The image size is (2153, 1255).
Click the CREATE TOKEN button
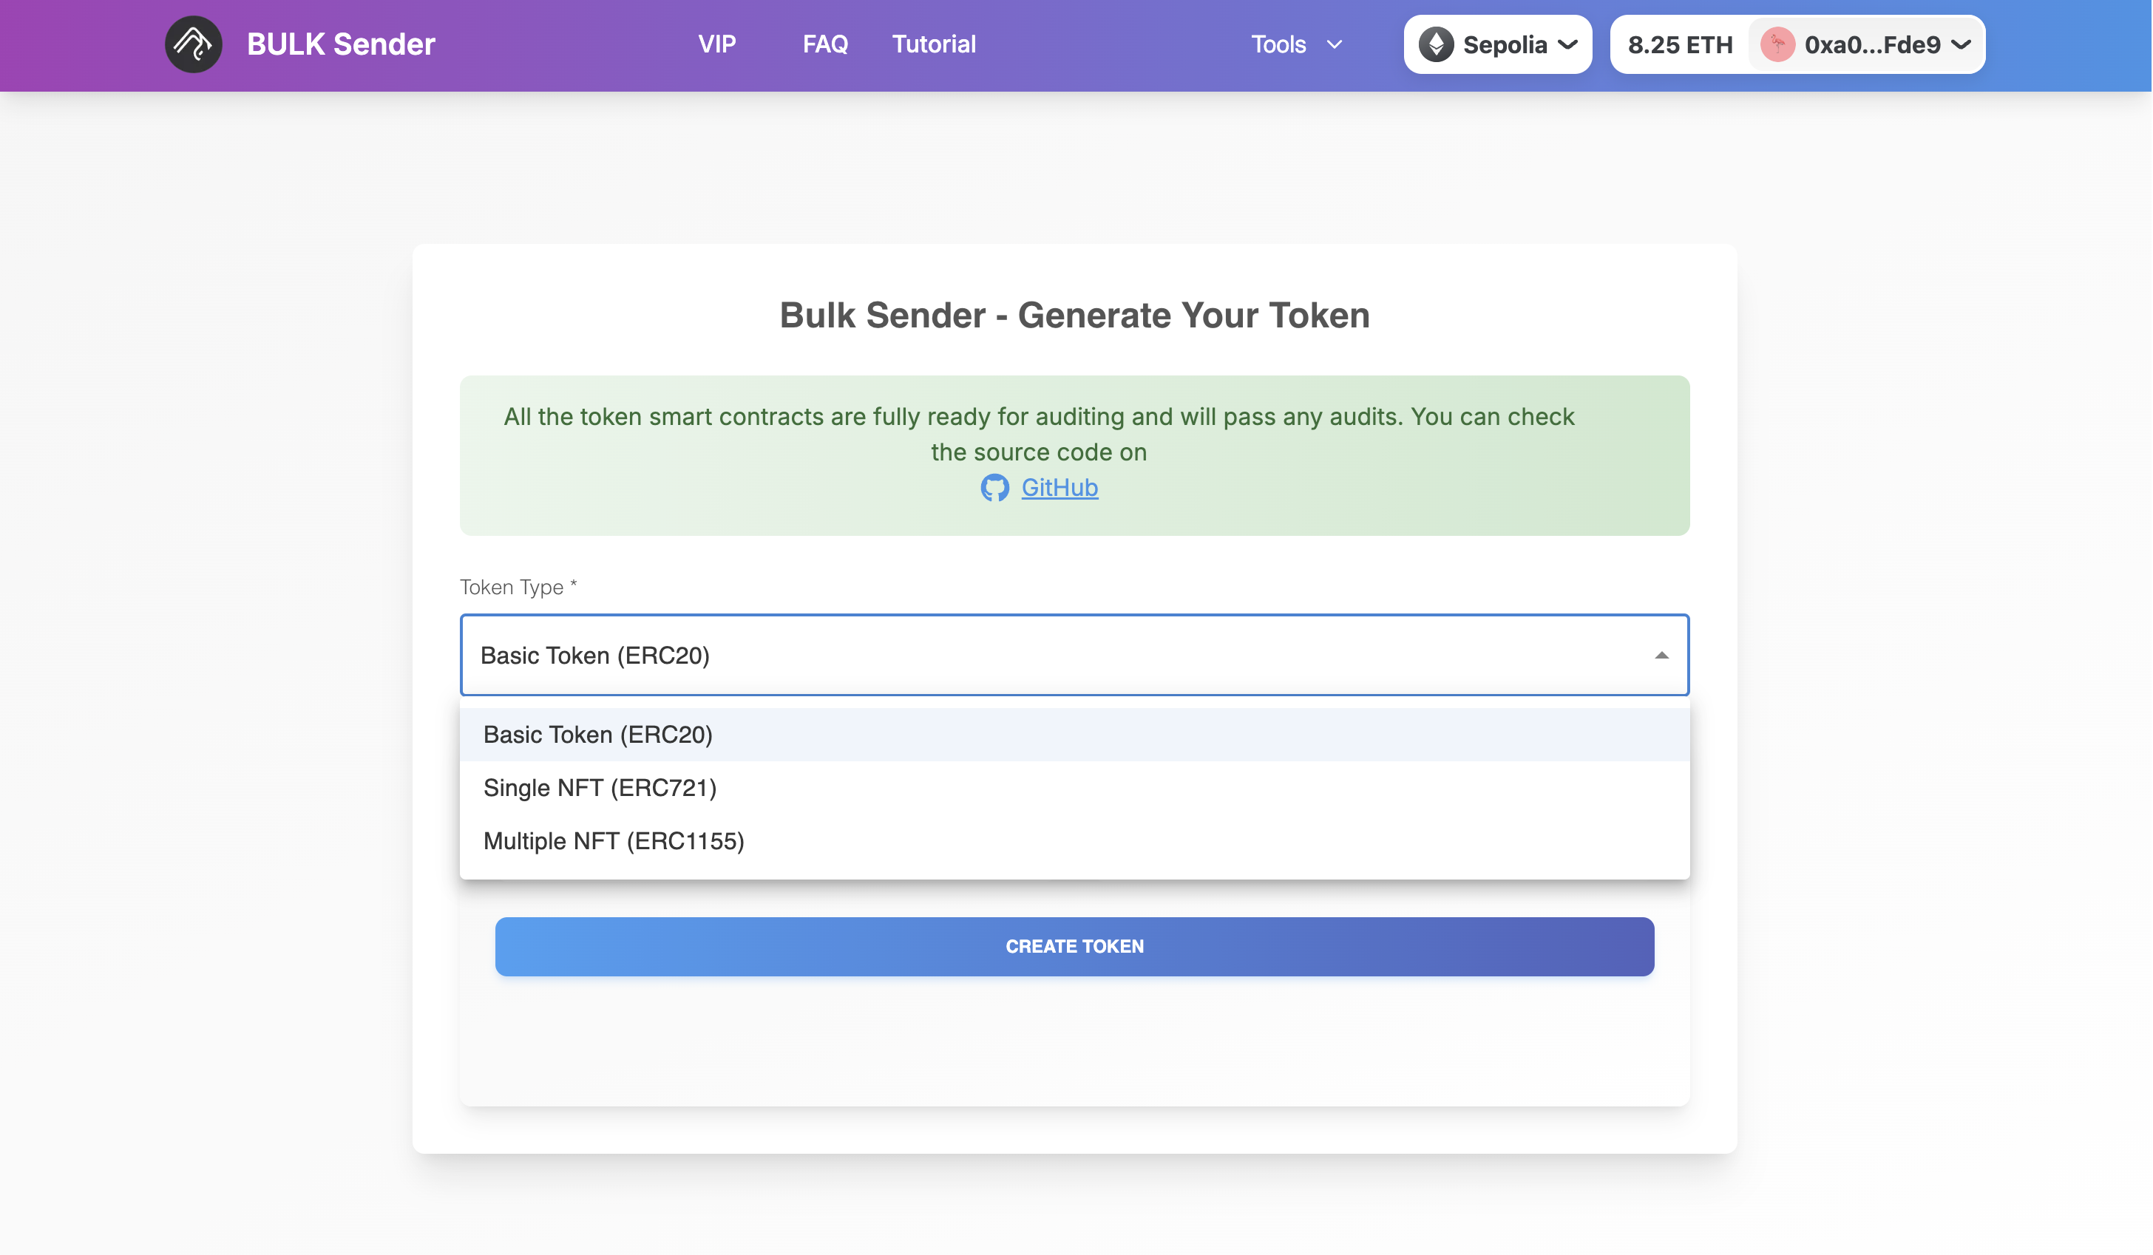1075,946
